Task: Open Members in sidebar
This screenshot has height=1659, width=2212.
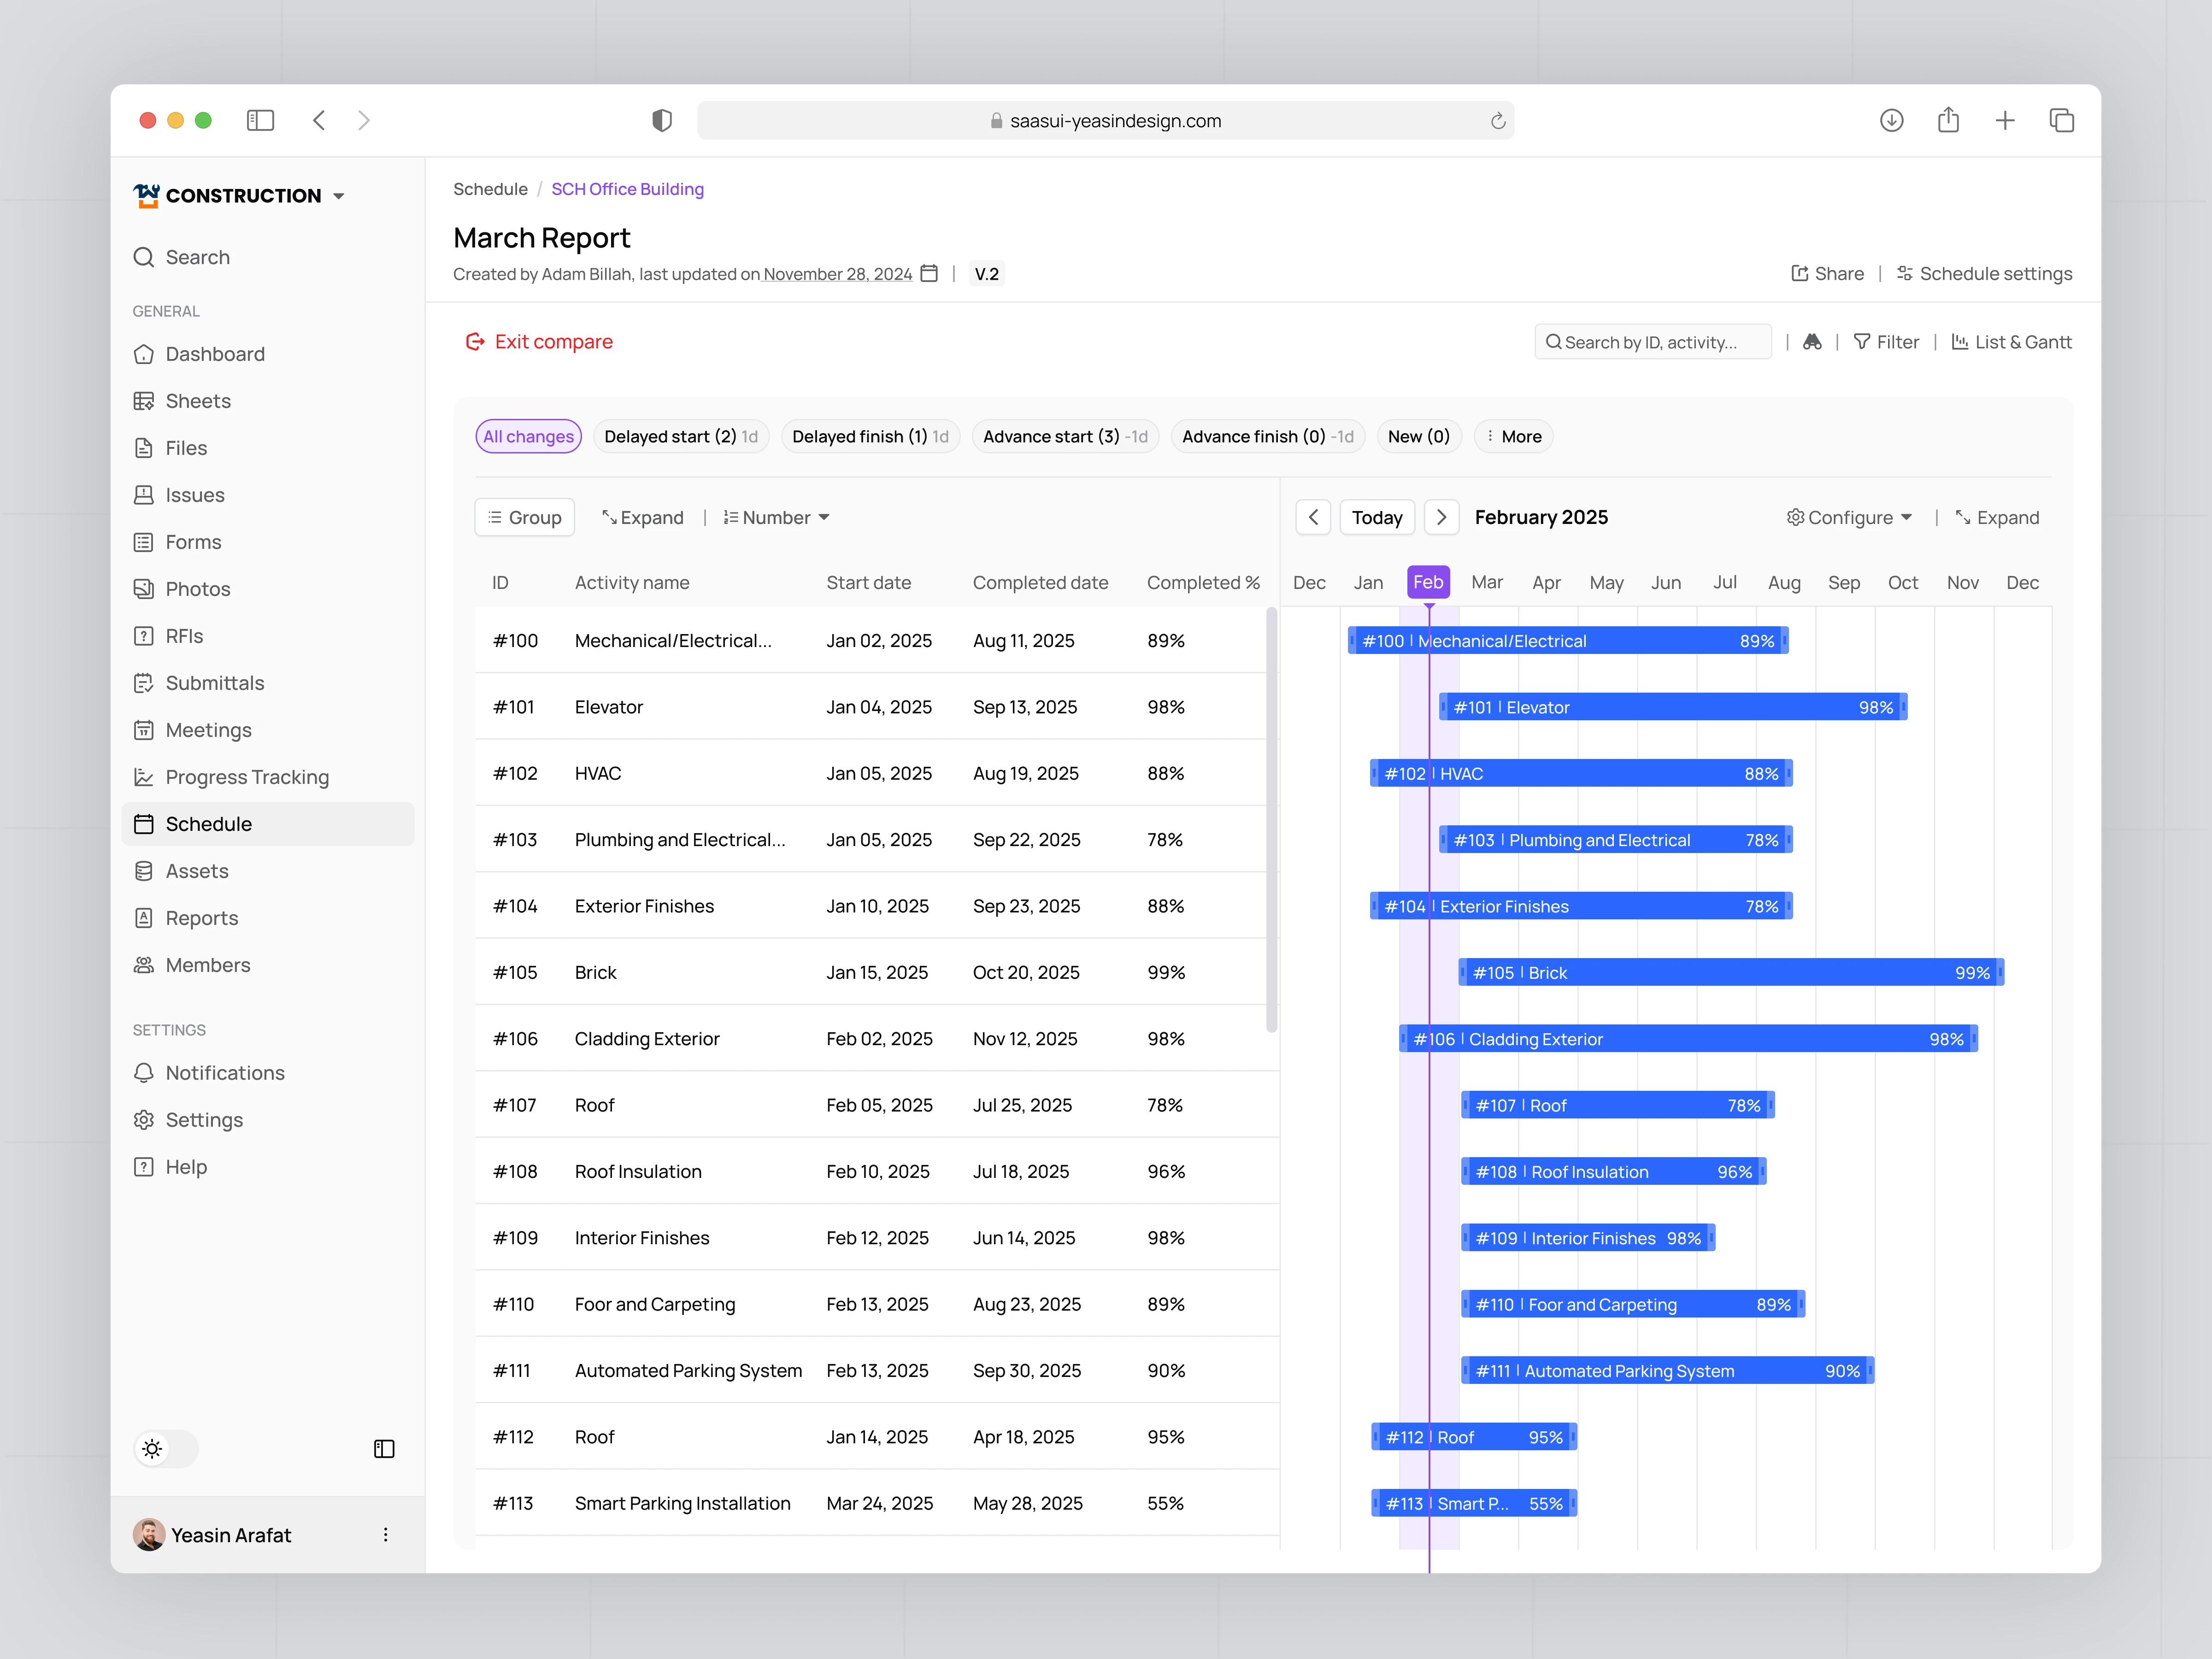Action: click(x=268, y=965)
